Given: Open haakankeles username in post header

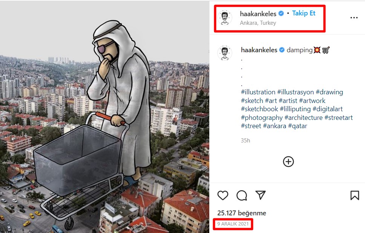Looking at the screenshot, I should click(x=258, y=14).
